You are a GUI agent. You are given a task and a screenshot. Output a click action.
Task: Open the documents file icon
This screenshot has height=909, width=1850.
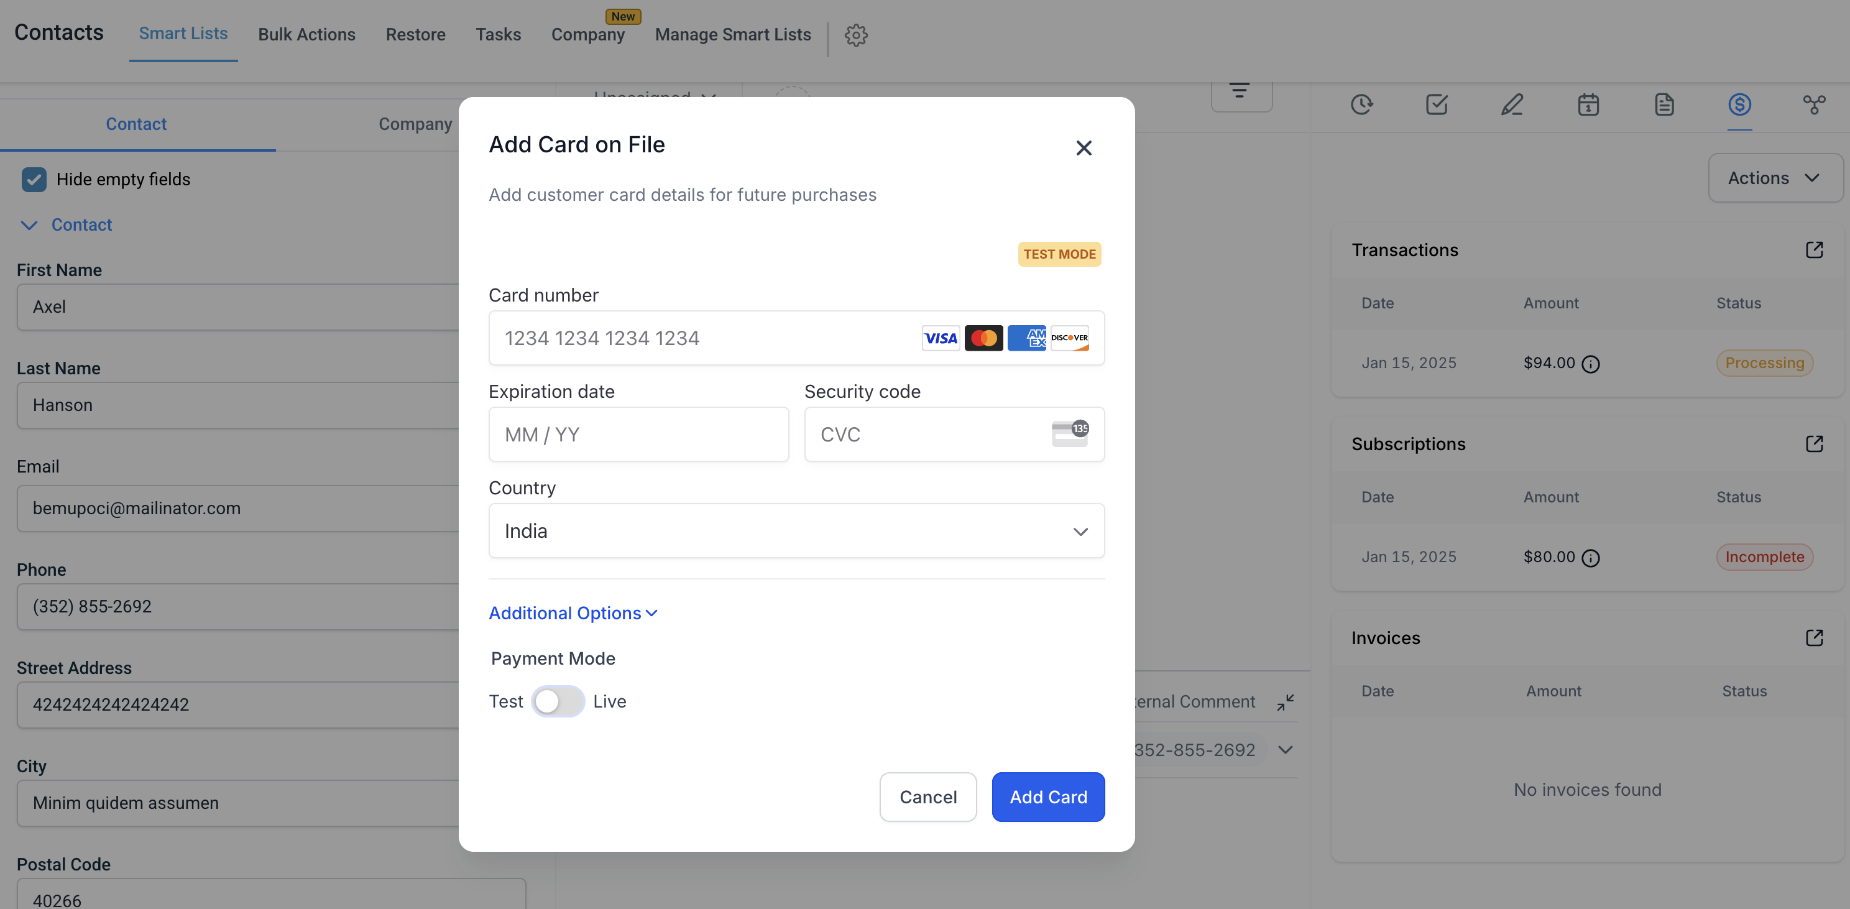tap(1664, 105)
